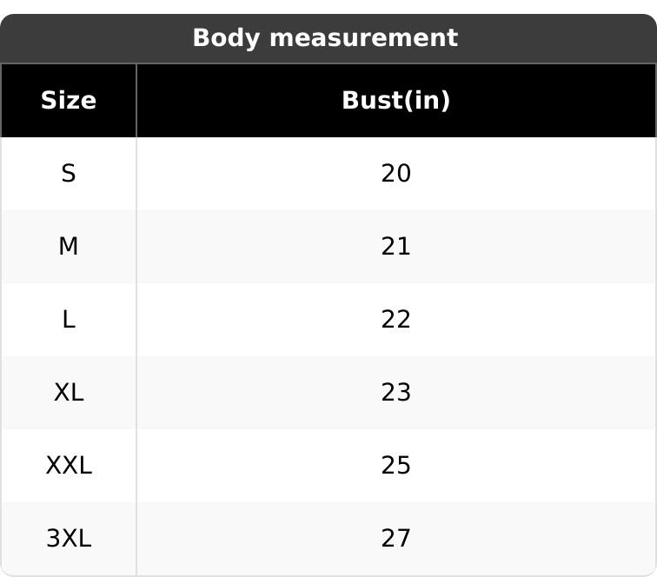
Task: Select the 'M' size cell
Action: click(x=69, y=247)
